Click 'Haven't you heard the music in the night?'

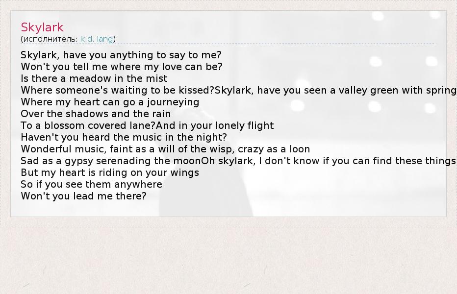tap(124, 137)
